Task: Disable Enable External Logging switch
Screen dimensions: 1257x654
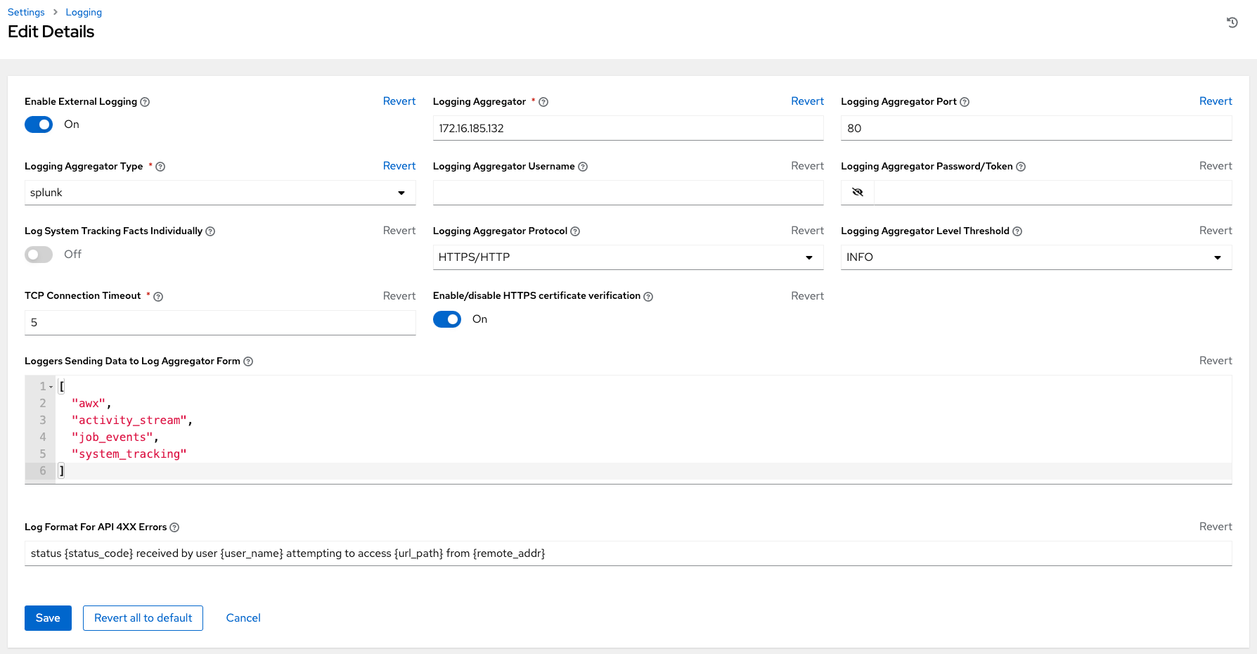Action: 39,124
